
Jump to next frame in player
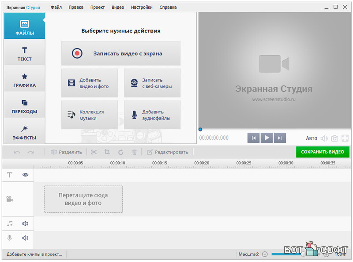click(x=280, y=138)
